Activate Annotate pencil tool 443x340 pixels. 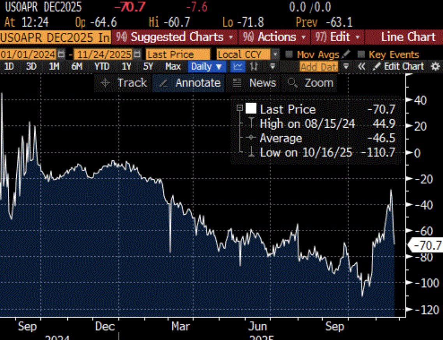(189, 83)
